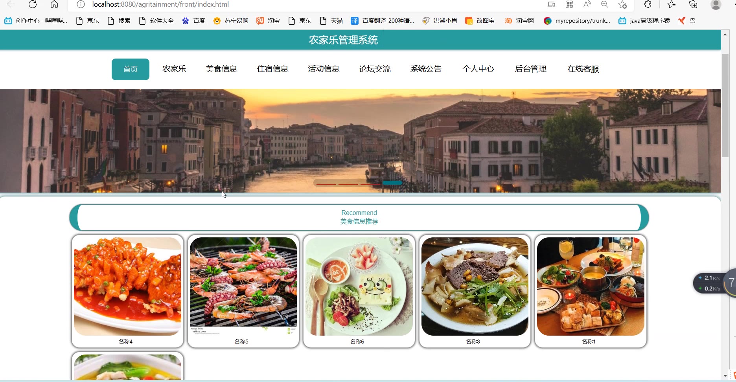Open the Extensions puzzle-piece icon
Screen dimensions: 736x382
click(x=648, y=4)
